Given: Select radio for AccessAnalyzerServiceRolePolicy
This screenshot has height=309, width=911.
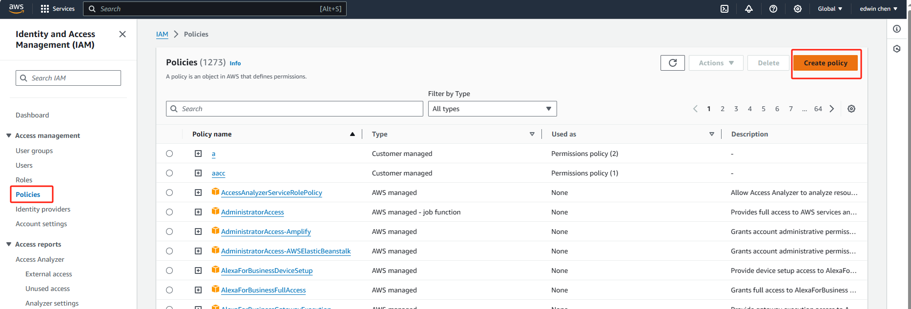Looking at the screenshot, I should coord(169,193).
